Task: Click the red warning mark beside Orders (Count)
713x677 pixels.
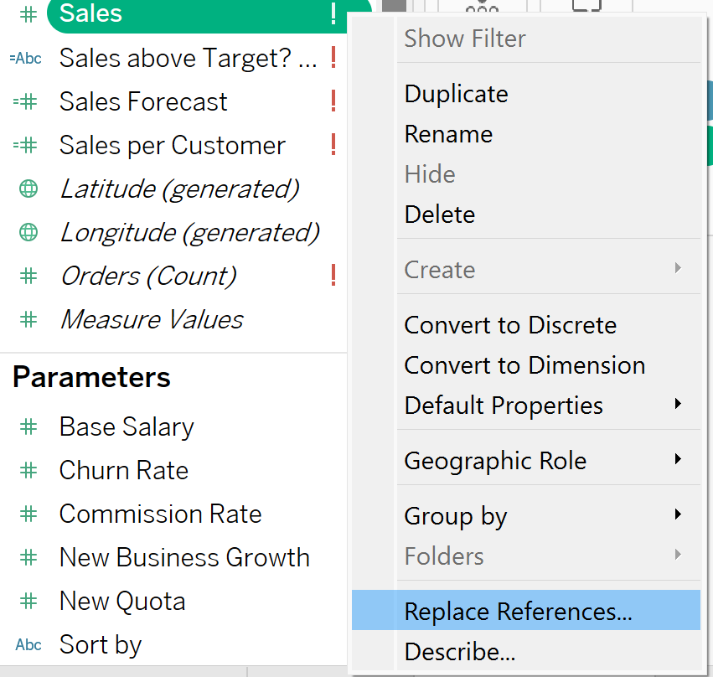Action: [333, 276]
